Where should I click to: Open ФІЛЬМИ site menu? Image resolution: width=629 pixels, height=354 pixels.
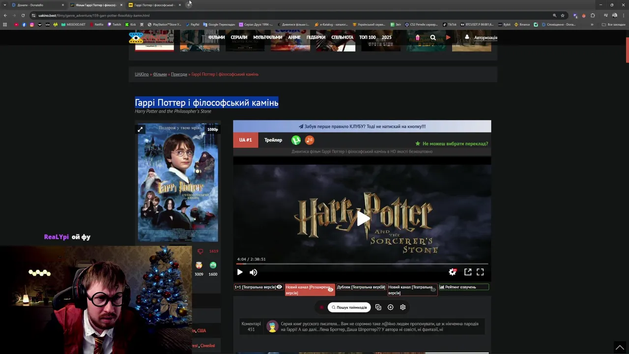[x=216, y=37]
